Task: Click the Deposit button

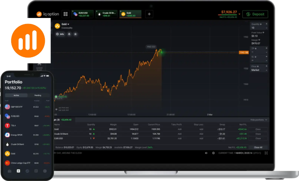Action: click(255, 14)
